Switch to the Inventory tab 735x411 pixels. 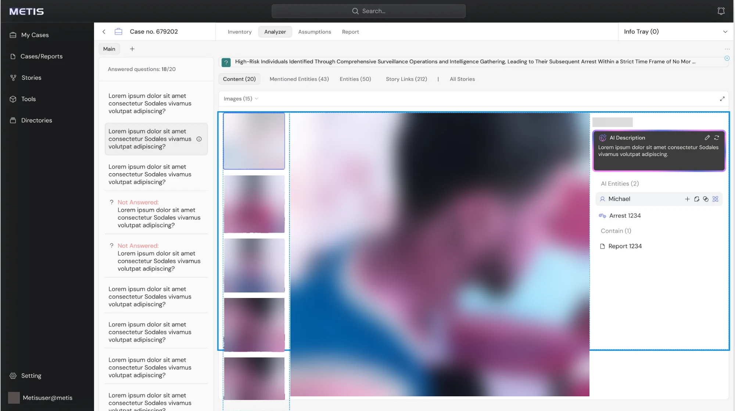point(240,32)
